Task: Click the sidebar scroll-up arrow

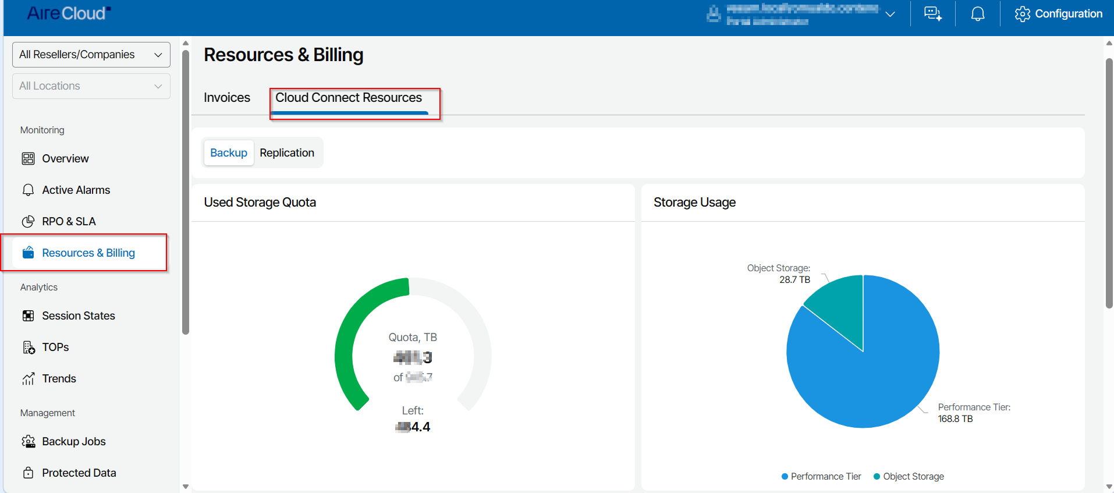Action: (x=186, y=43)
